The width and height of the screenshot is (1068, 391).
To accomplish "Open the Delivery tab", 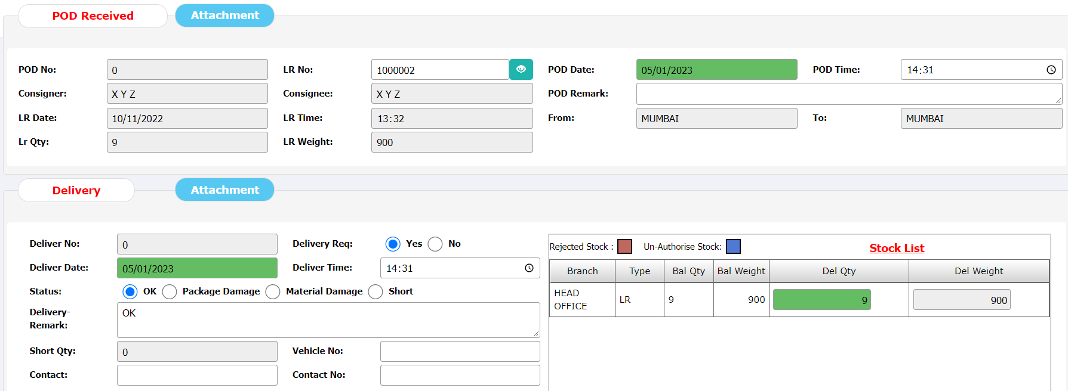I will 76,191.
